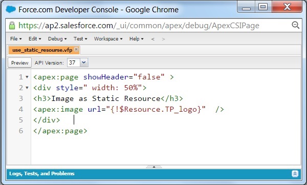
Task: Click line number 6 in gutter
Action: click(21, 131)
